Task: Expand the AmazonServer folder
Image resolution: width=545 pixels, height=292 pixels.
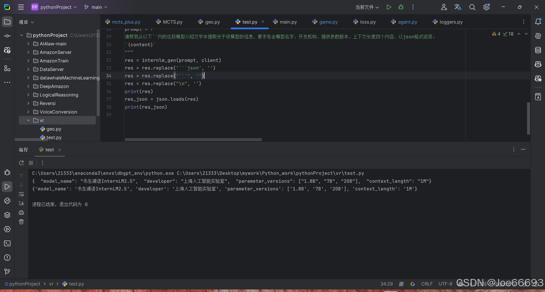Action: [x=28, y=52]
